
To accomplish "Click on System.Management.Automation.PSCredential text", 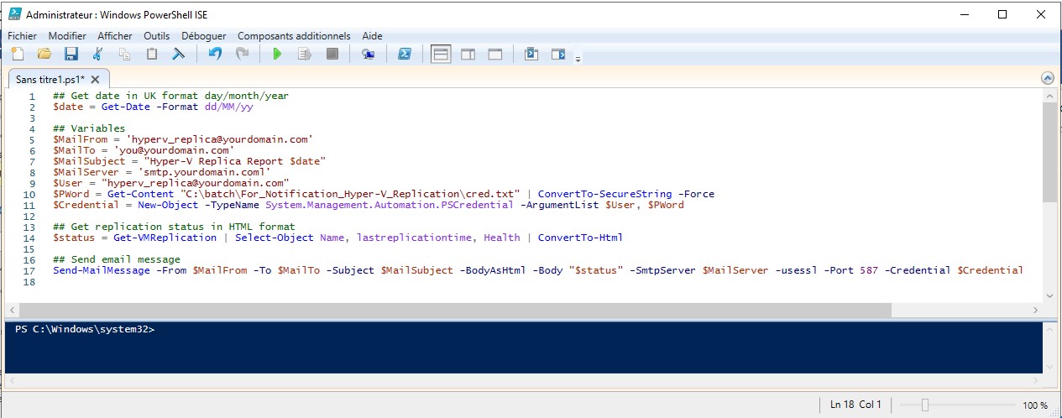I will 390,205.
